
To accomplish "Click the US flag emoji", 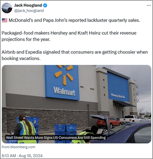I will coord(5,20).
